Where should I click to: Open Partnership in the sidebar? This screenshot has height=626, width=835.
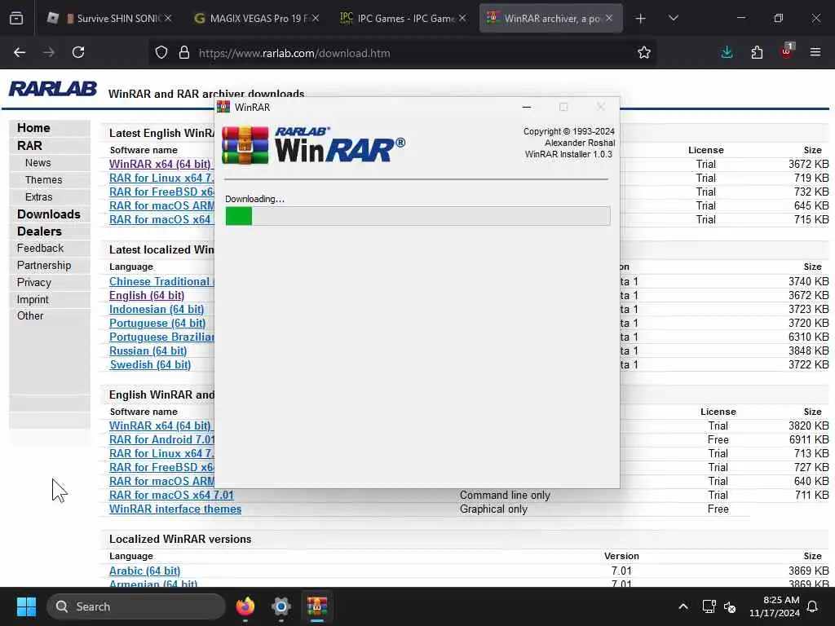[x=44, y=265]
